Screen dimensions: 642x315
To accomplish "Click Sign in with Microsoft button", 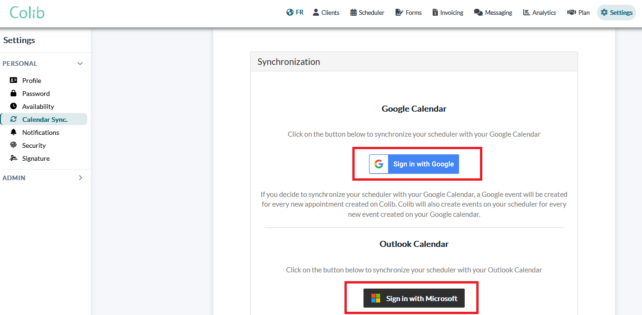I will click(414, 298).
